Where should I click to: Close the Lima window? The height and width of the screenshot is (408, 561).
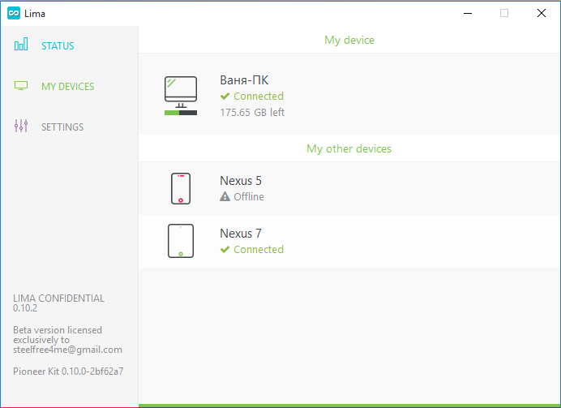pos(542,13)
